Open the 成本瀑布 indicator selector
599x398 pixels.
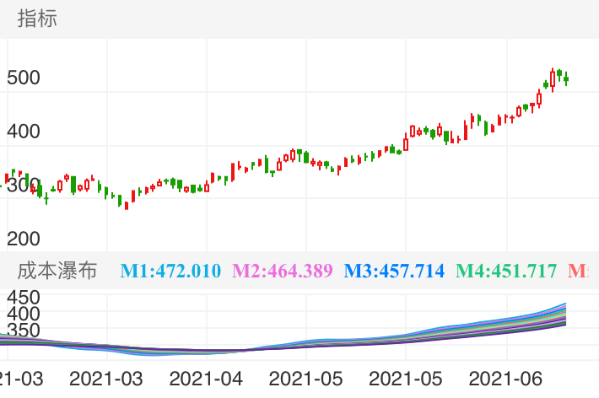click(57, 271)
